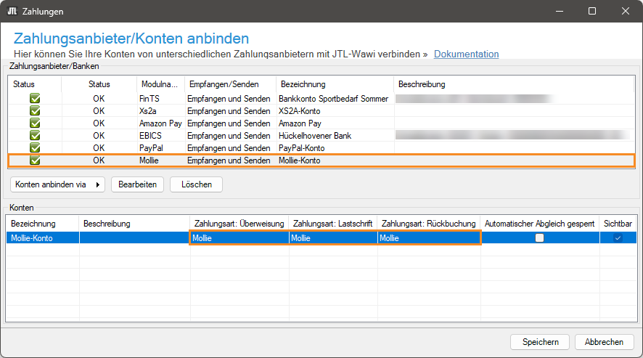
Task: Open the Zahlungsart: Überweisung Mollie cell
Action: pos(239,238)
